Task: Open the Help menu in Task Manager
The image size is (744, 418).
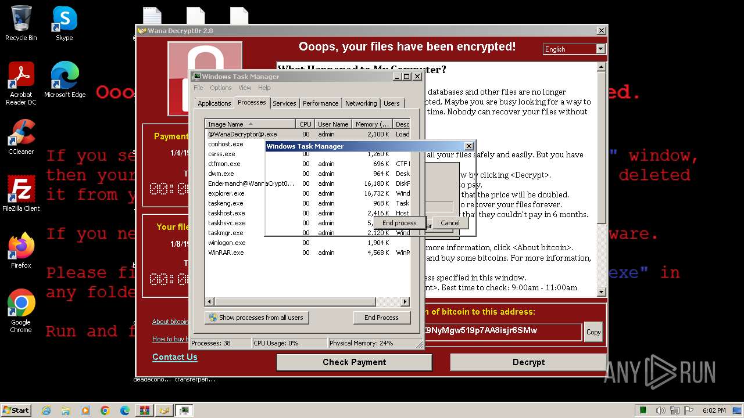Action: tap(264, 88)
